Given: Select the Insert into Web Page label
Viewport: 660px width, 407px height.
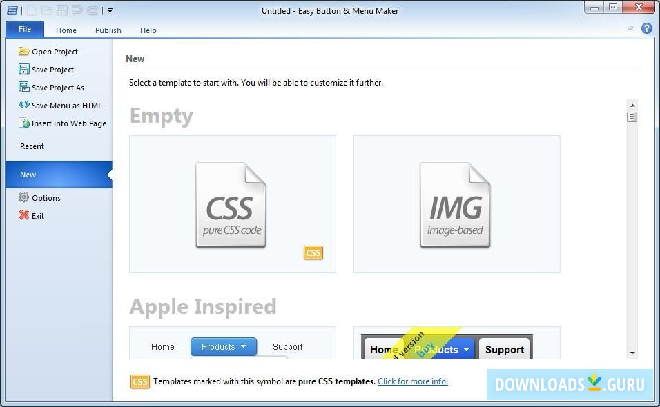Looking at the screenshot, I should 68,123.
